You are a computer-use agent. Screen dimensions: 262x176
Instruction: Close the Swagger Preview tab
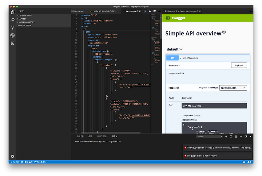(200, 11)
